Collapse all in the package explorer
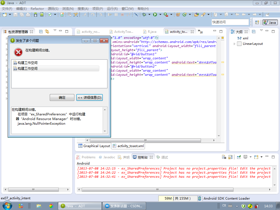This screenshot has width=280, height=210. (41, 32)
